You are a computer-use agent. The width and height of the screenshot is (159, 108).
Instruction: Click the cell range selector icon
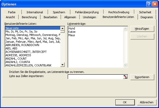[x=126, y=77]
